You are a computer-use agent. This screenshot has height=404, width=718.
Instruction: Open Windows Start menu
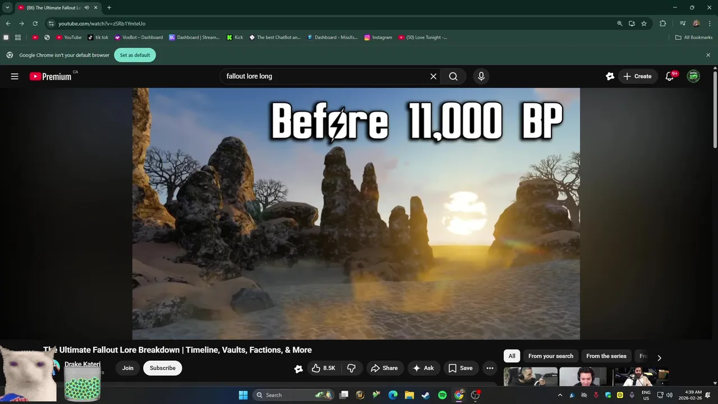pyautogui.click(x=243, y=395)
